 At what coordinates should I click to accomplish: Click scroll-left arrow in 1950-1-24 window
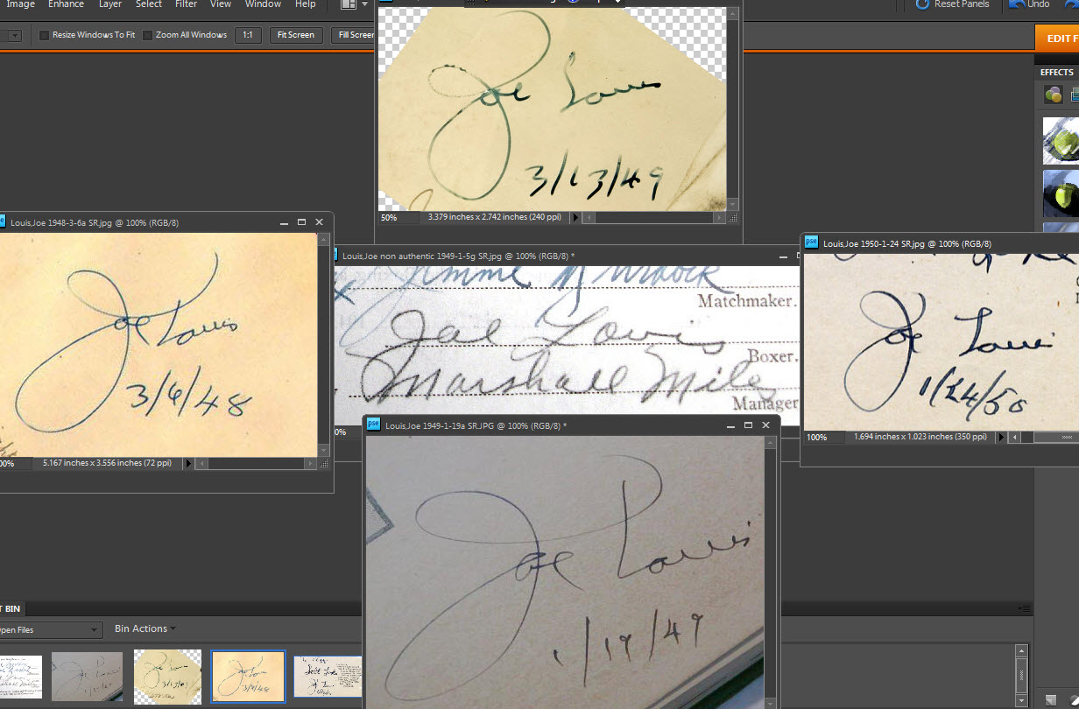pos(1015,437)
